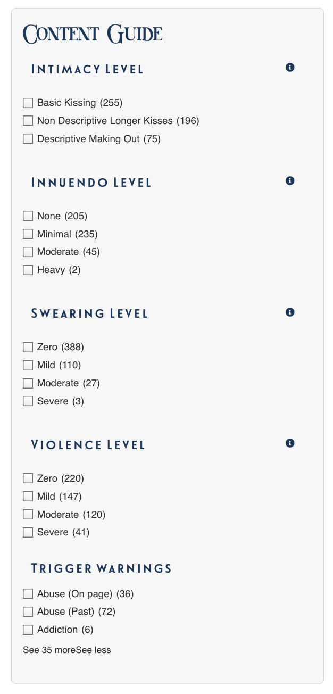Enable Mild swearing level filter
The width and height of the screenshot is (333, 694).
click(x=28, y=365)
